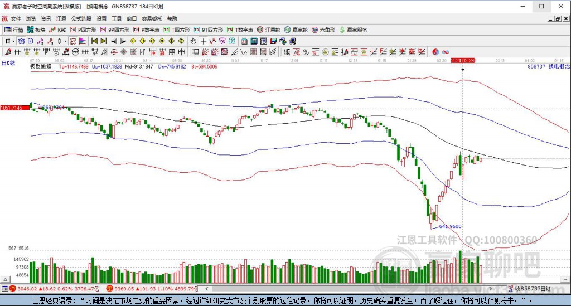The image size is (571, 306).
Task: Open the calendar icon
Action: pyautogui.click(x=244, y=41)
